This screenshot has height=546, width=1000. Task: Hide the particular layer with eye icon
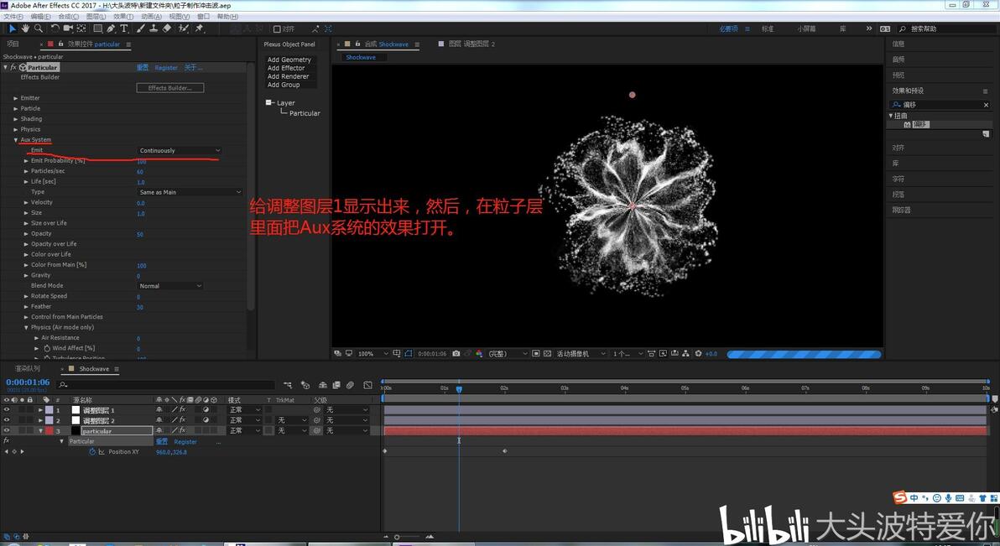click(7, 430)
